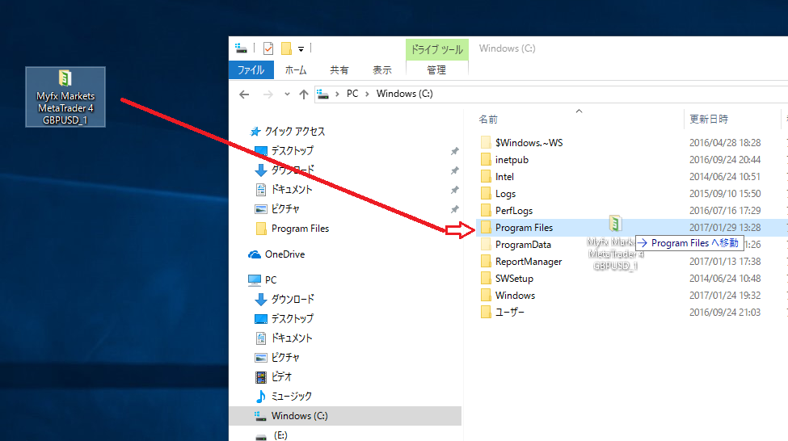Open ミュージック under PC
Screen dimensions: 788x441
292,397
